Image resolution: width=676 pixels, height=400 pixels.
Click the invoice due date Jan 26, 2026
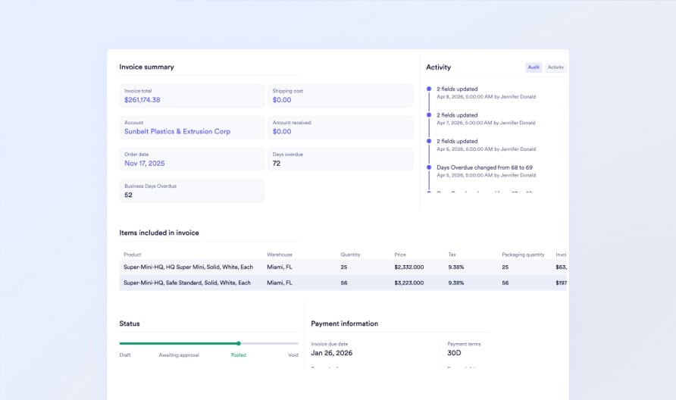331,353
